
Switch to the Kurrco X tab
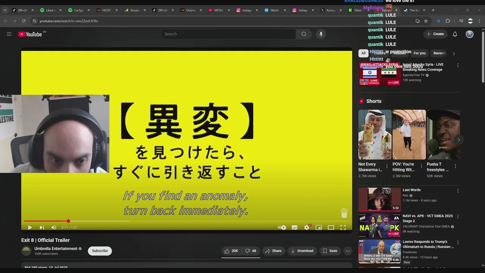[x=332, y=10]
